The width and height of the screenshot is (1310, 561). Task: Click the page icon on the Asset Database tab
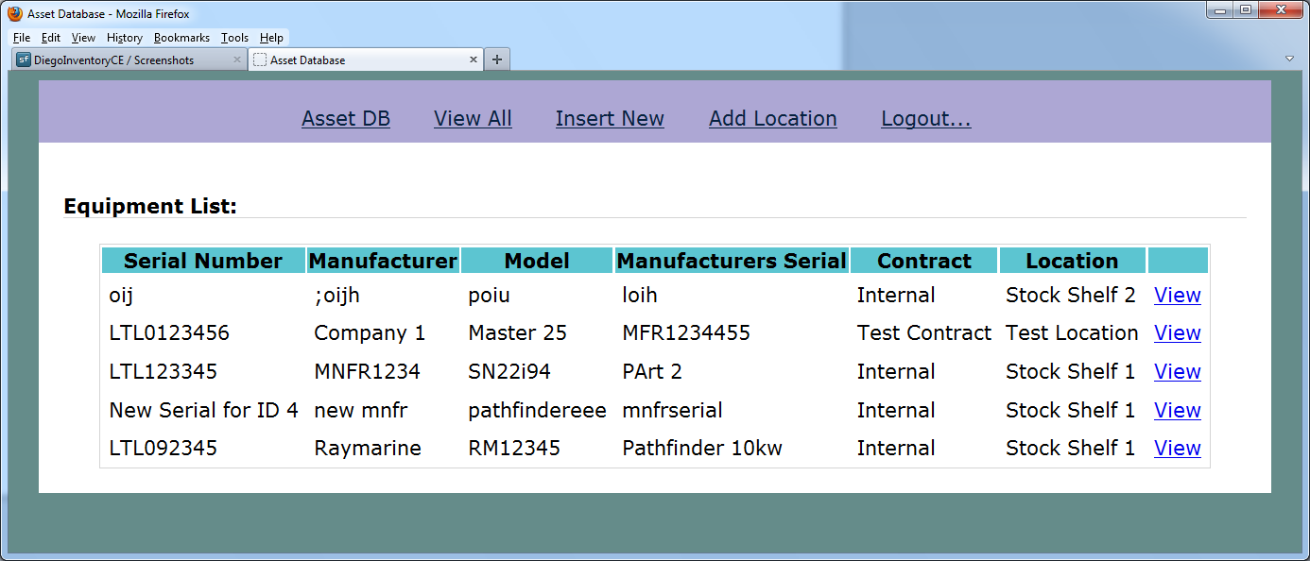tap(260, 58)
